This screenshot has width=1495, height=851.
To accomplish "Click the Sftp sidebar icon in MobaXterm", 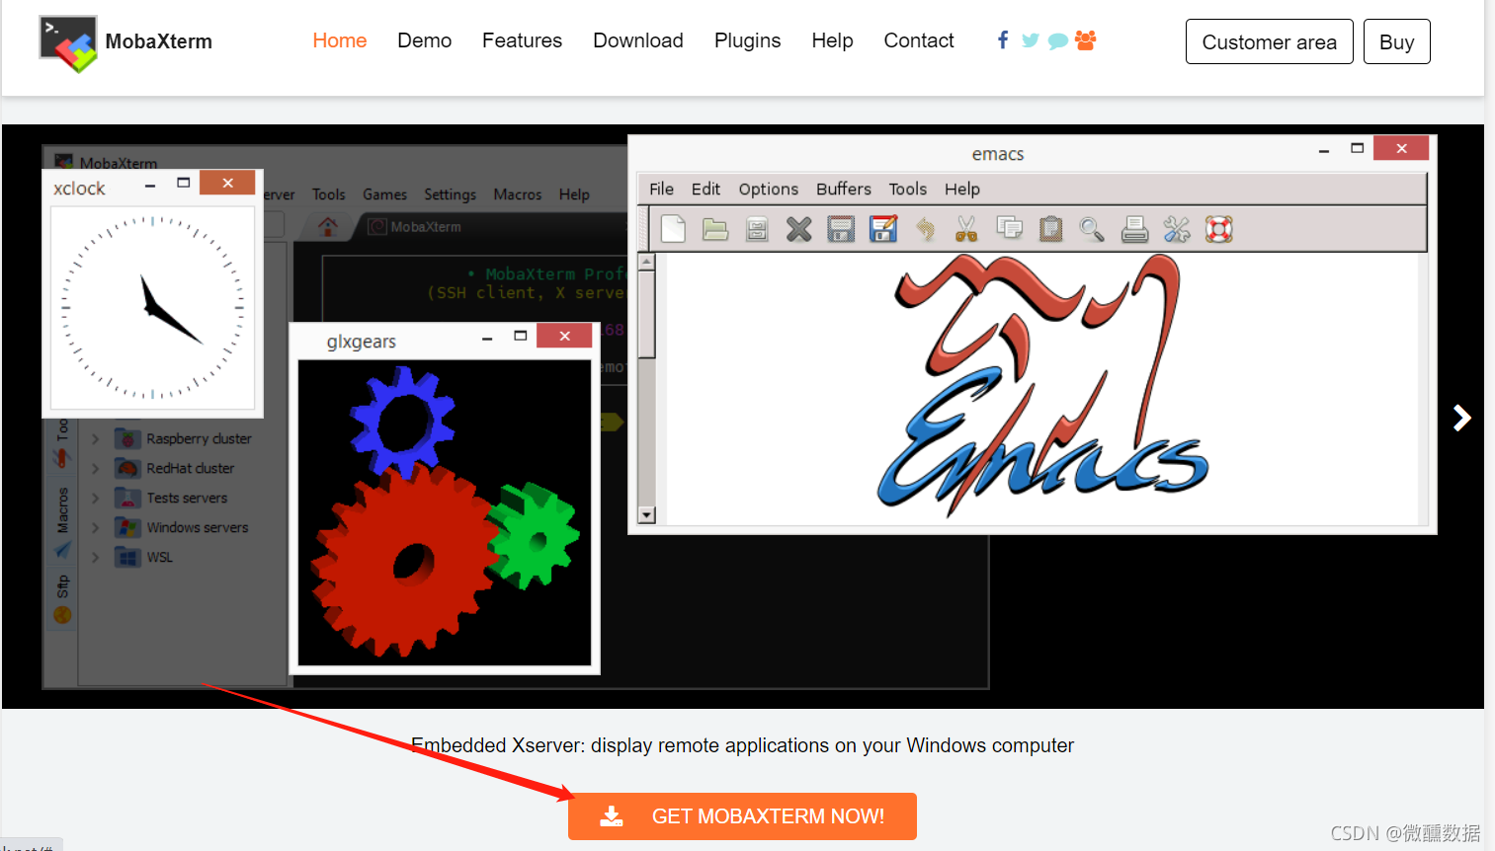I will pyautogui.click(x=62, y=615).
